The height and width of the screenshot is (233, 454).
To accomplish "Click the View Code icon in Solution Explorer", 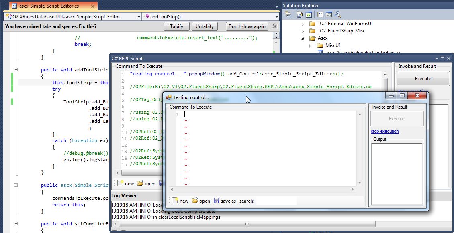I will click(x=320, y=14).
